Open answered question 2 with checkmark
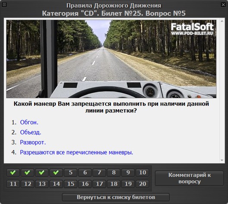Screen dimensions: 228x204 27,173
